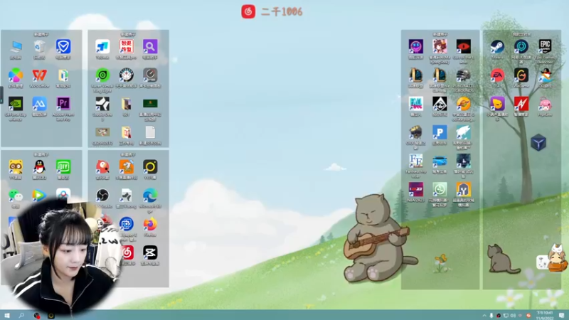Click the taskbar clock and date

click(544, 315)
